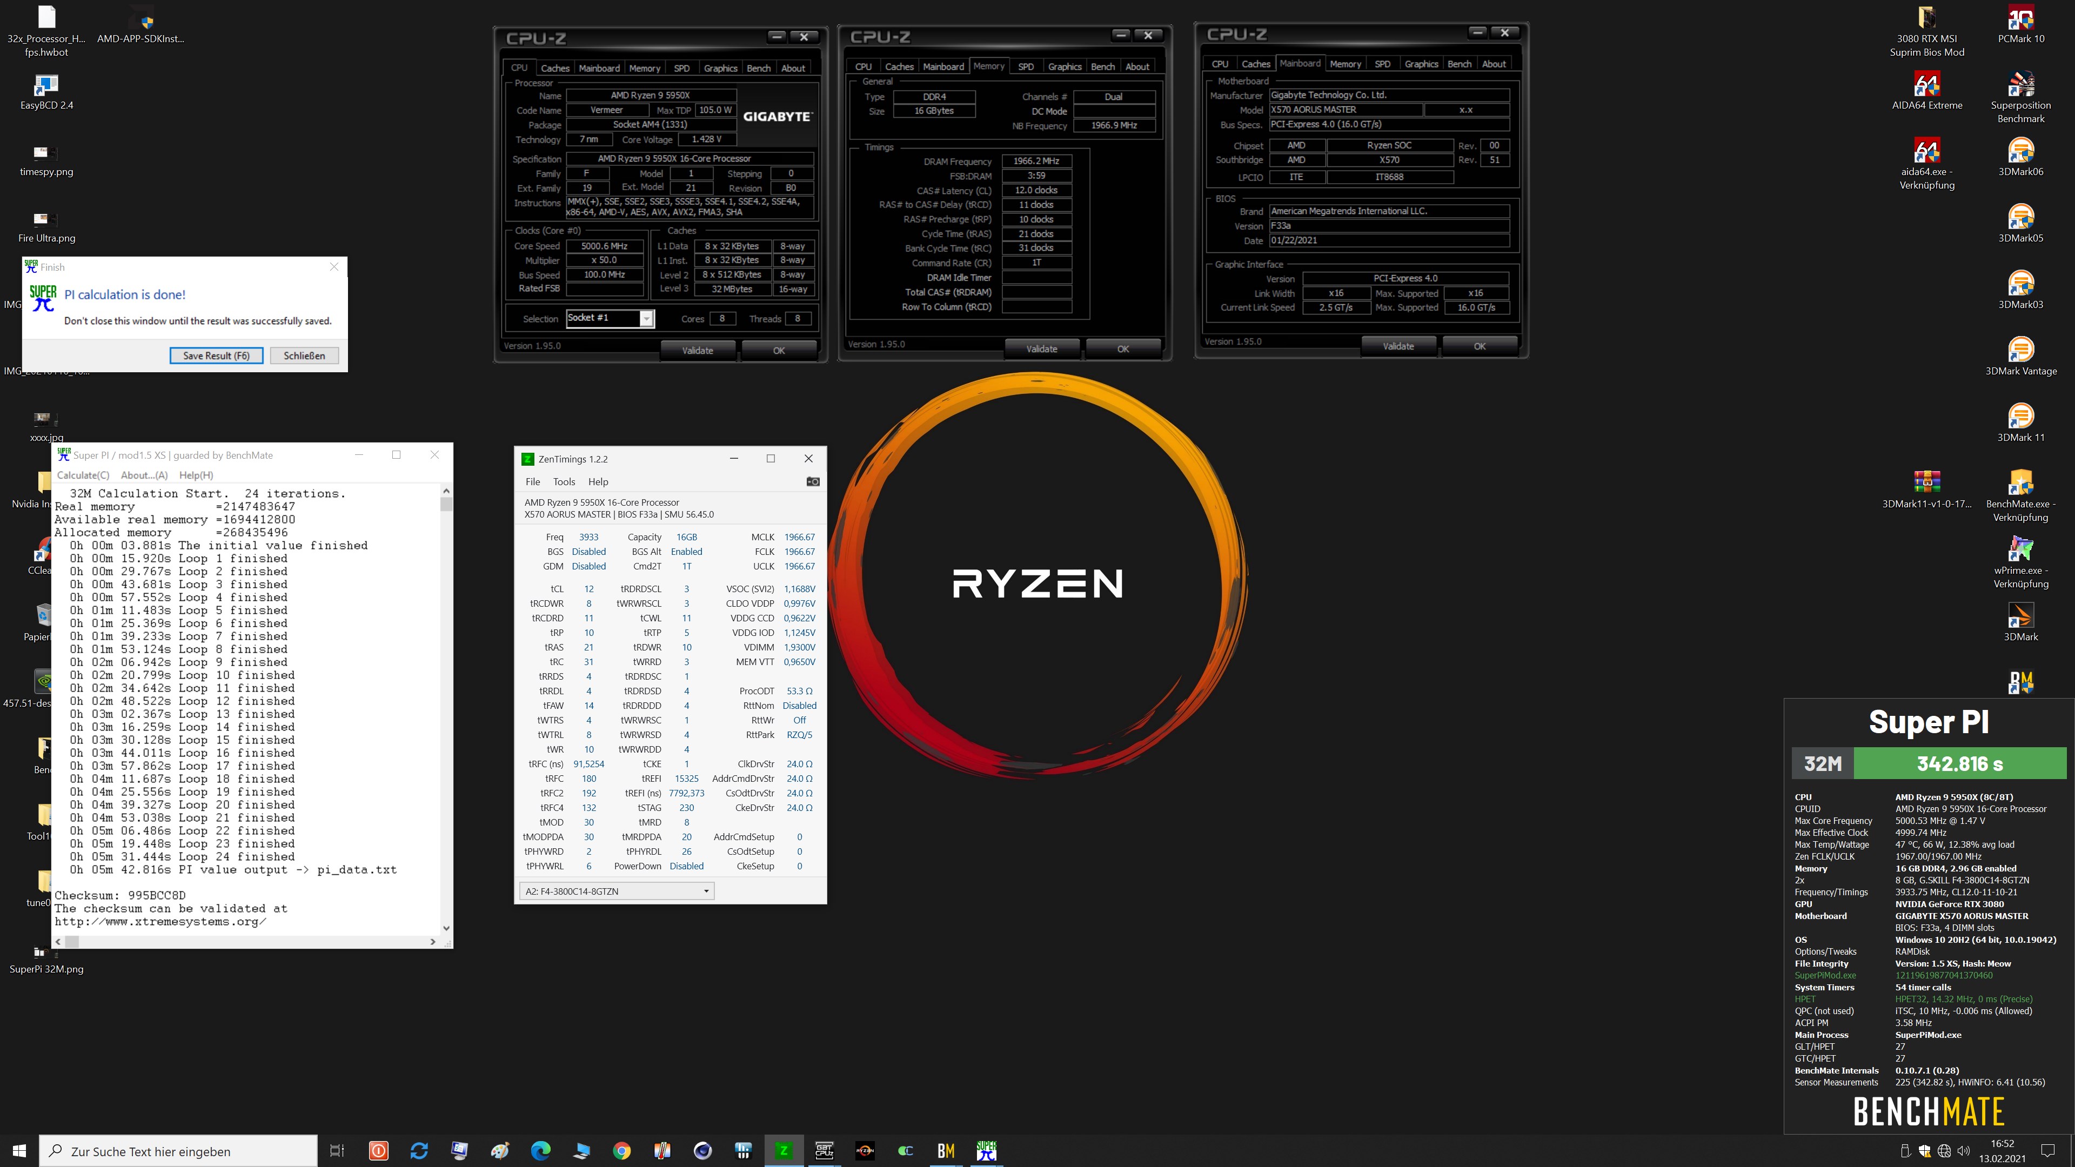Launch AIDA64 Extreme from the desktop
This screenshot has width=2075, height=1167.
[x=1927, y=90]
